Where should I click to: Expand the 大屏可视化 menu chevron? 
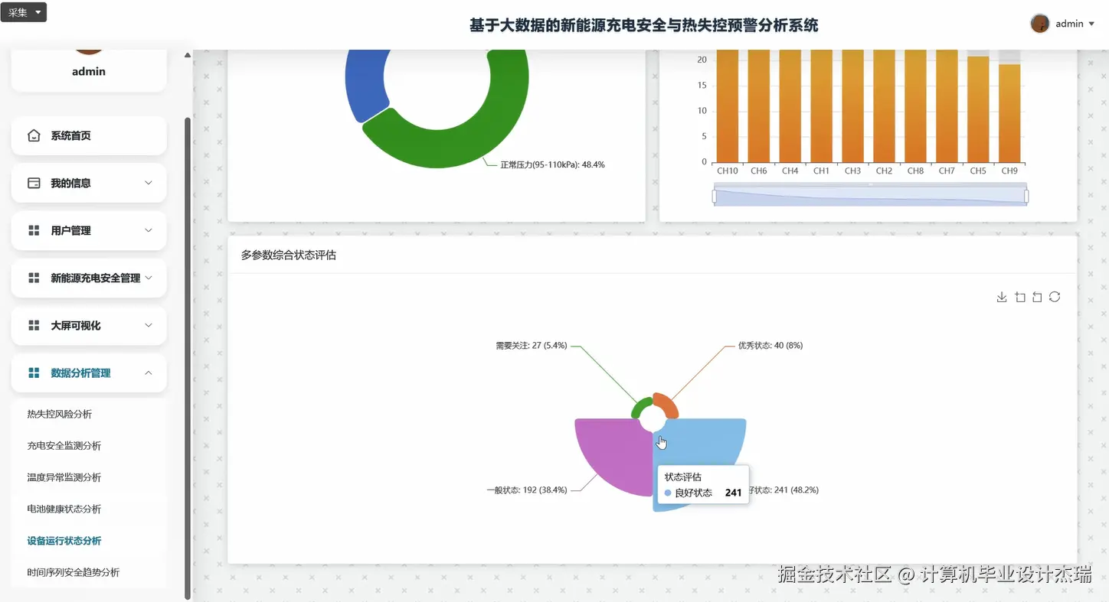coord(149,325)
